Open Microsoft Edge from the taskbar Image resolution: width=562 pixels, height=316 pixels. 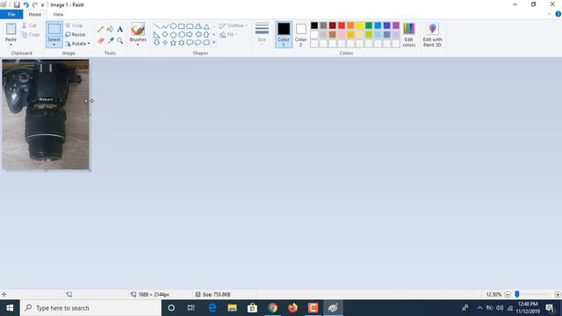[213, 308]
